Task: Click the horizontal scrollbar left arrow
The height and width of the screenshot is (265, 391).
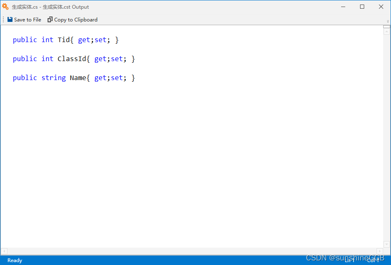Action: 4,251
